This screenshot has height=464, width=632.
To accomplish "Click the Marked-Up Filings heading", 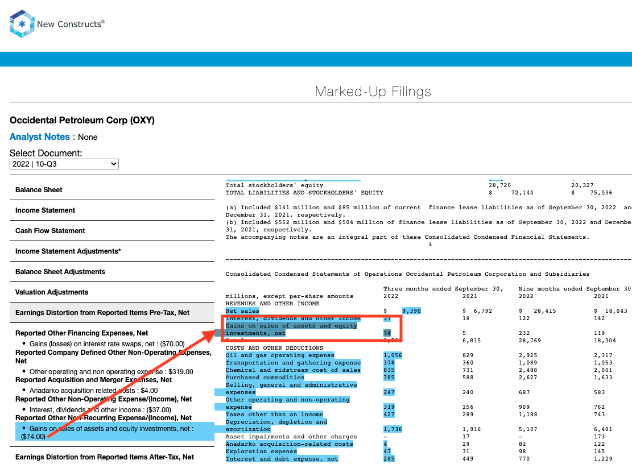I will point(373,92).
